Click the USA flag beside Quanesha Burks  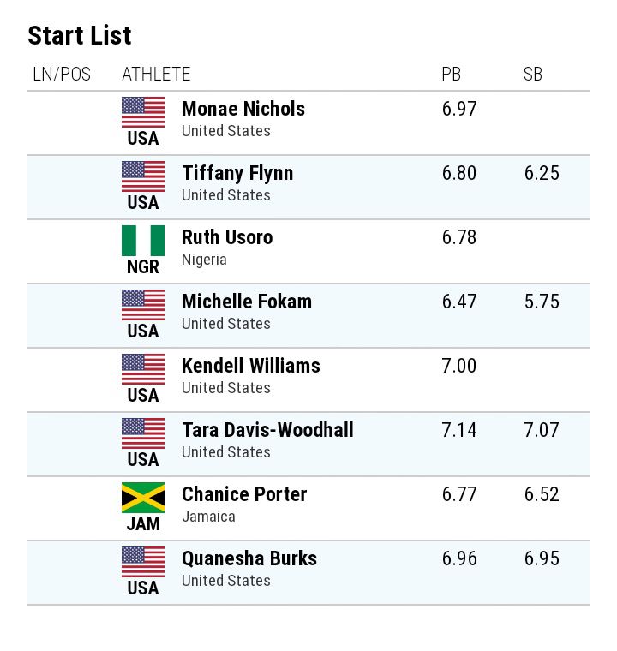click(x=143, y=562)
